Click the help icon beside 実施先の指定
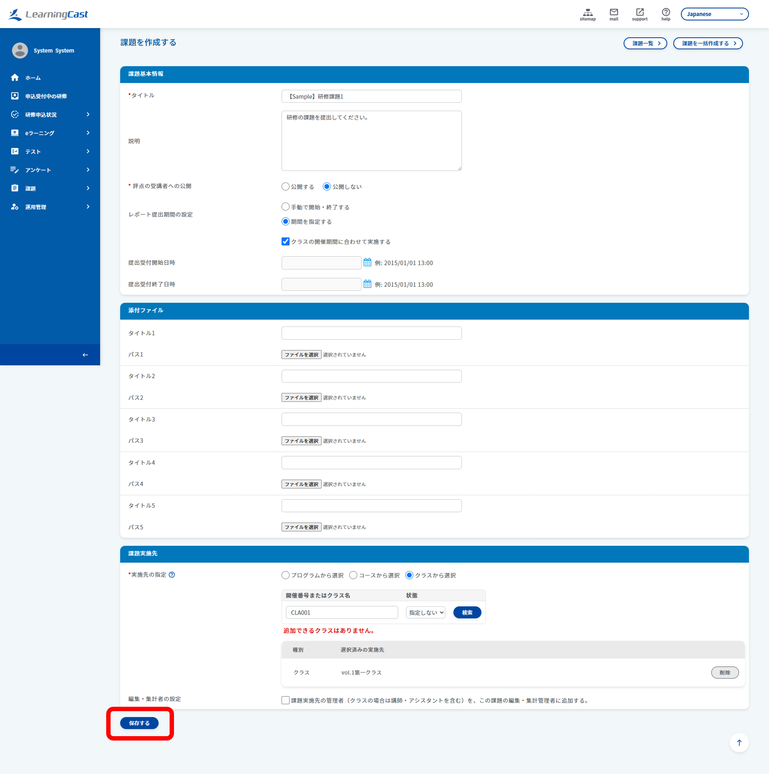This screenshot has height=774, width=769. coord(172,574)
